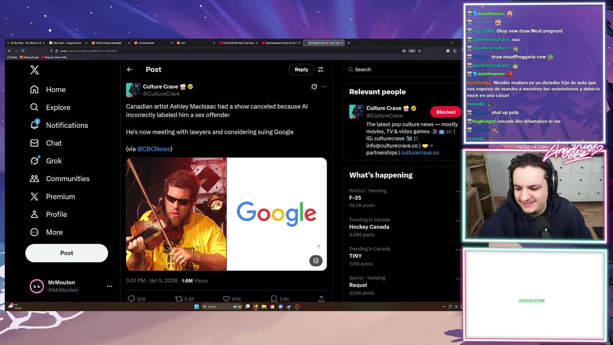
Task: Switch to the Star Wars - The Direct tab
Action: 25,43
